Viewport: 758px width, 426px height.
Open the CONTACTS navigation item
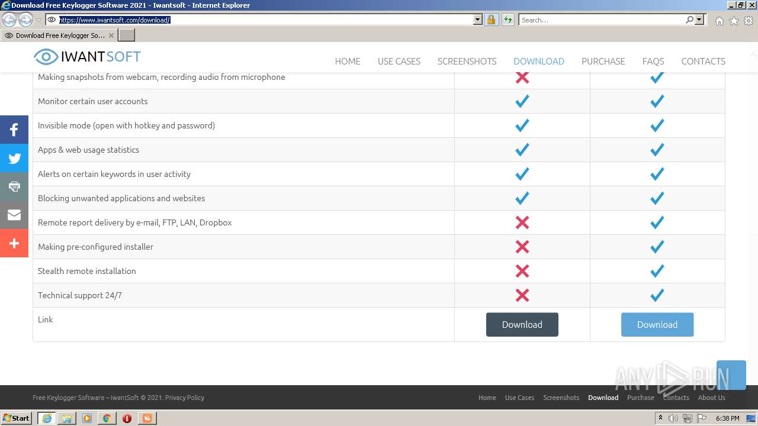tap(703, 61)
